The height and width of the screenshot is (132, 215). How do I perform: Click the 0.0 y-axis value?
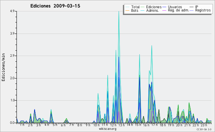click(12, 123)
